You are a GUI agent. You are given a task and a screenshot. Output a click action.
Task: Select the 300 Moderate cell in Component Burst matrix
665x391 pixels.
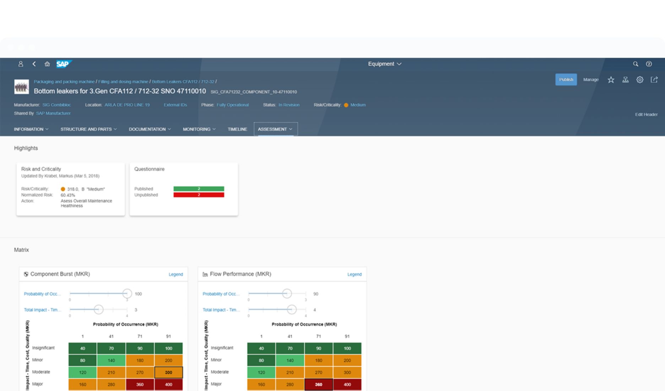tap(168, 372)
